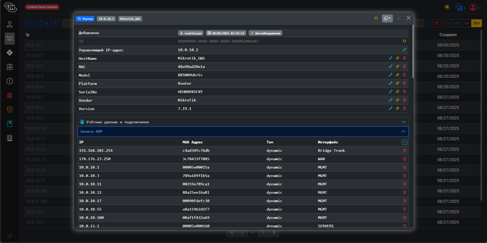The height and width of the screenshot is (243, 487).
Task: Expand 'Учётные данные и подключения' section
Action: coord(243,122)
